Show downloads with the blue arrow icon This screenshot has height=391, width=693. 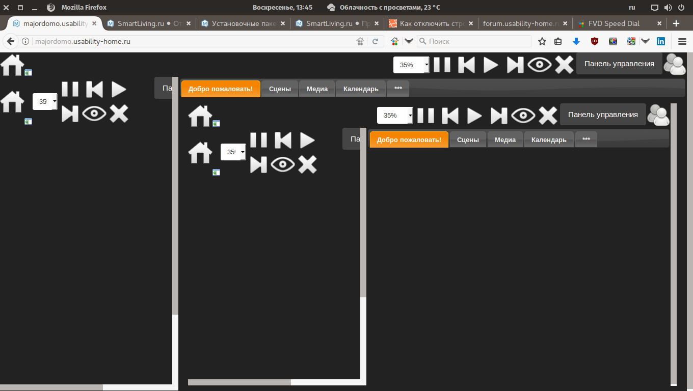[x=576, y=41]
